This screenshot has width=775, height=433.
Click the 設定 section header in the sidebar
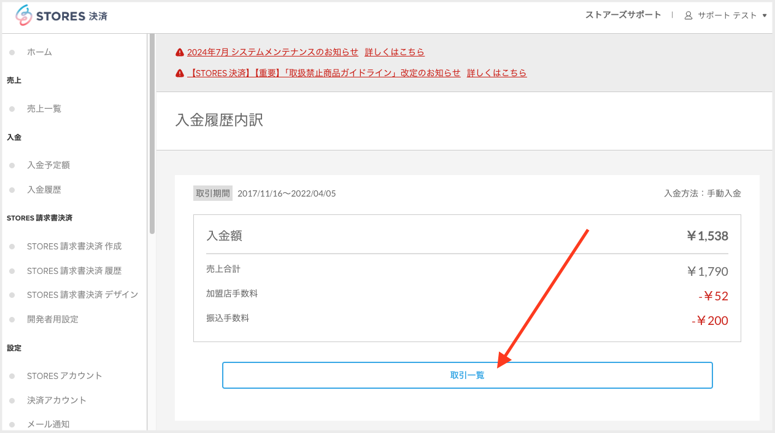pyautogui.click(x=14, y=348)
